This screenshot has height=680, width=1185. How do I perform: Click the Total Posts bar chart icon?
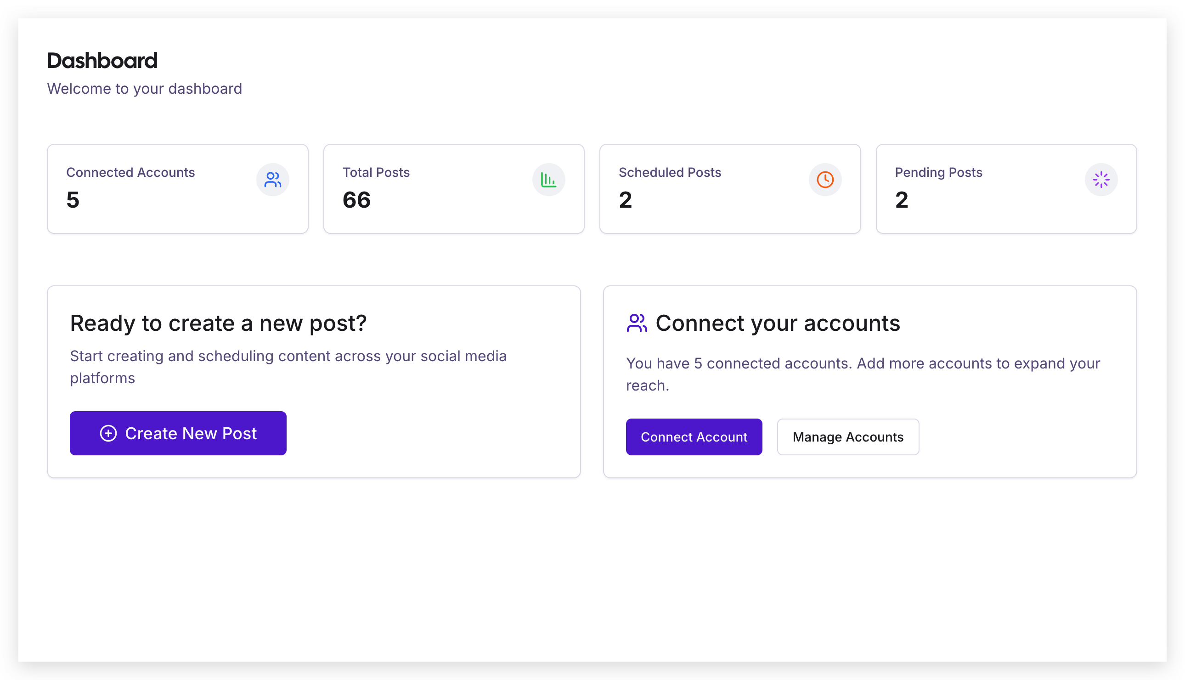point(549,180)
